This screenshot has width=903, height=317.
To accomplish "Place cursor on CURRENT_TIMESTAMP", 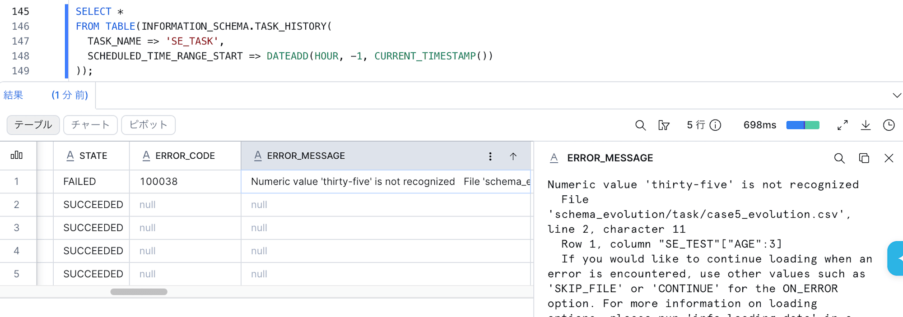I will coord(425,56).
